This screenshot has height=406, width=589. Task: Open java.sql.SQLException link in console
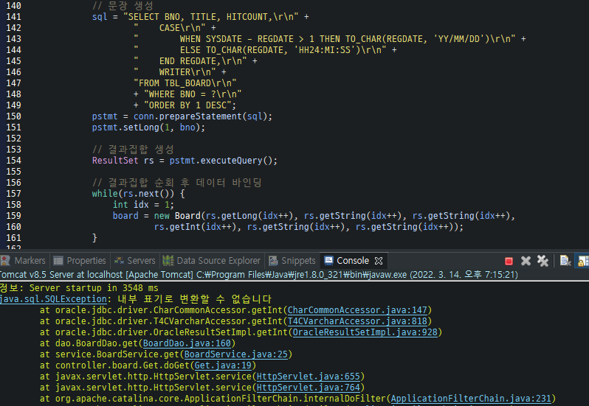point(53,299)
